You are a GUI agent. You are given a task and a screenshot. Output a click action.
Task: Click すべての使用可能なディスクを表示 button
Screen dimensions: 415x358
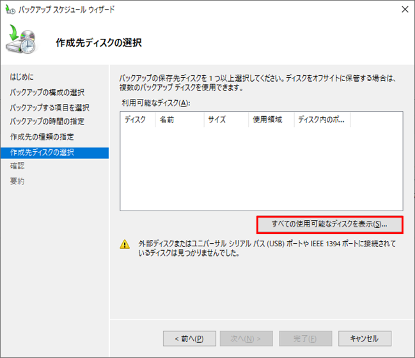click(330, 225)
